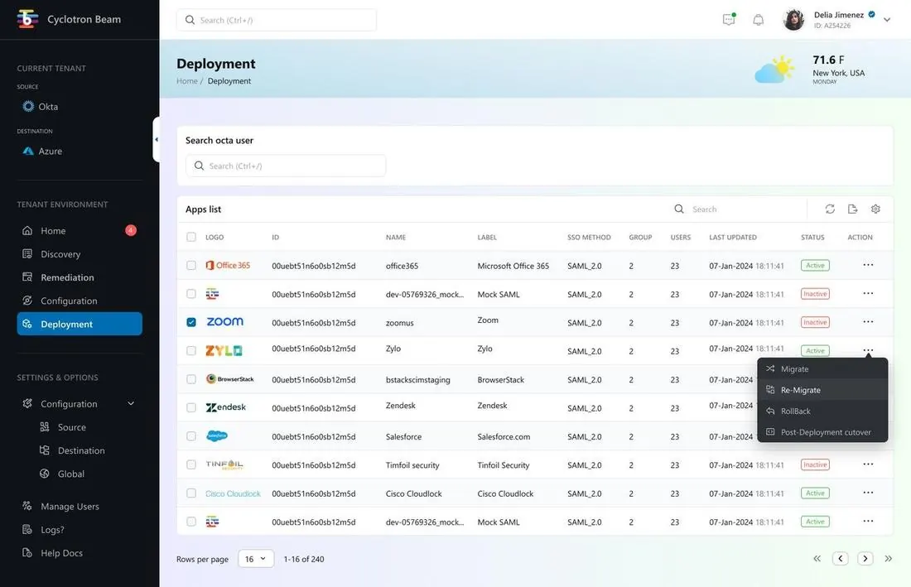Viewport: 911px width, 587px height.
Task: Open Tenant Environment Configuration item
Action: tap(80, 301)
